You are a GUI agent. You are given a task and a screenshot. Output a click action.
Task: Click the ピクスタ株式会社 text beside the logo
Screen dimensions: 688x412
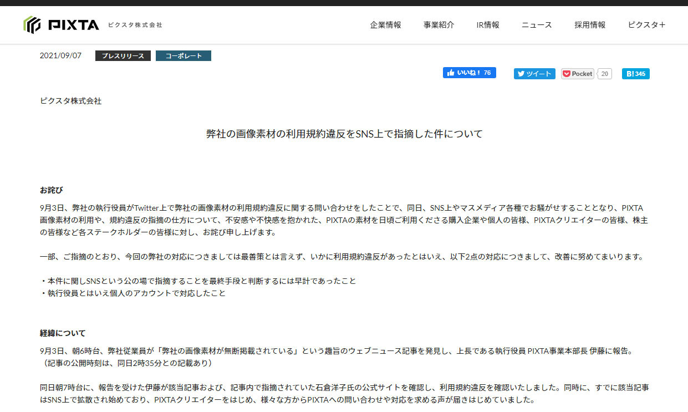pos(135,25)
